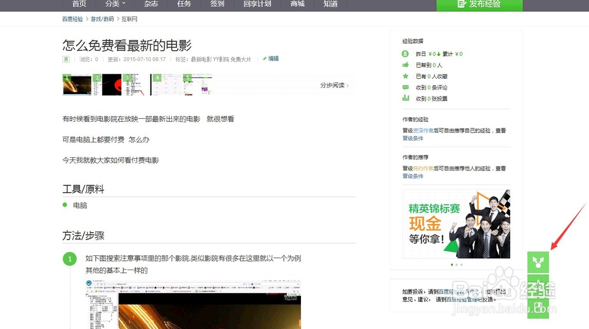This screenshot has width=589, height=329.
Task: Click the green 发布经验 button
Action: [x=479, y=5]
